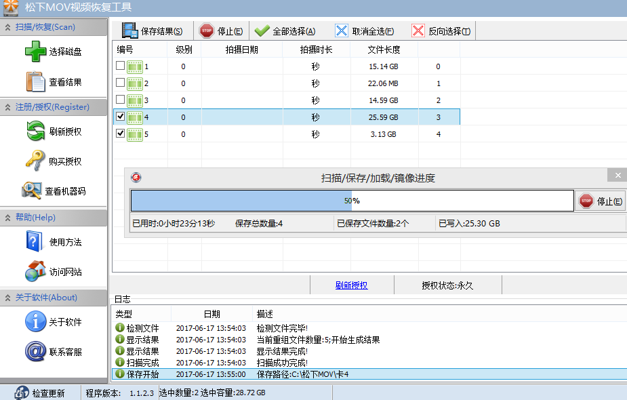Image resolution: width=627 pixels, height=400 pixels.
Task: Check the checkbox for file row 1
Action: pos(121,66)
